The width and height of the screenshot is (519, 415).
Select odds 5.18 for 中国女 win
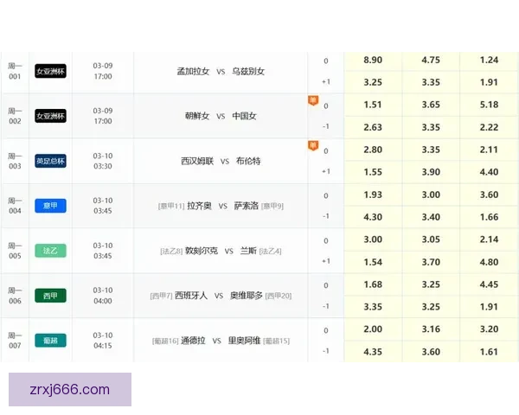click(490, 105)
